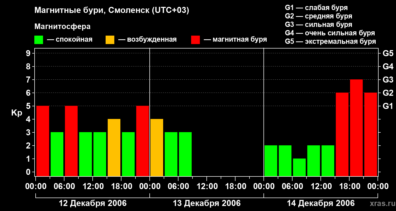Select the tallest red Kp 7 bar
396x211 pixels.
(x=356, y=128)
